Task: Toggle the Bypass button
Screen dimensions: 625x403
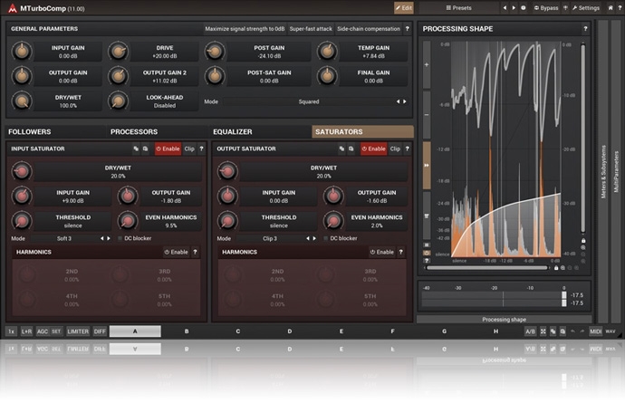Action: click(x=544, y=7)
